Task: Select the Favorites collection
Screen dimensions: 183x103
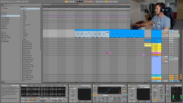Action: pos(5,9)
